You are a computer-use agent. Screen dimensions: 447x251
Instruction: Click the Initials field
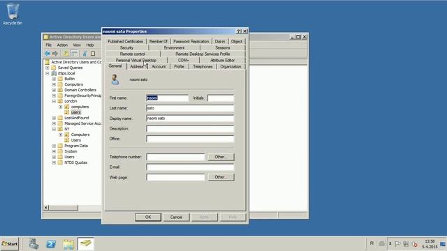(221, 98)
